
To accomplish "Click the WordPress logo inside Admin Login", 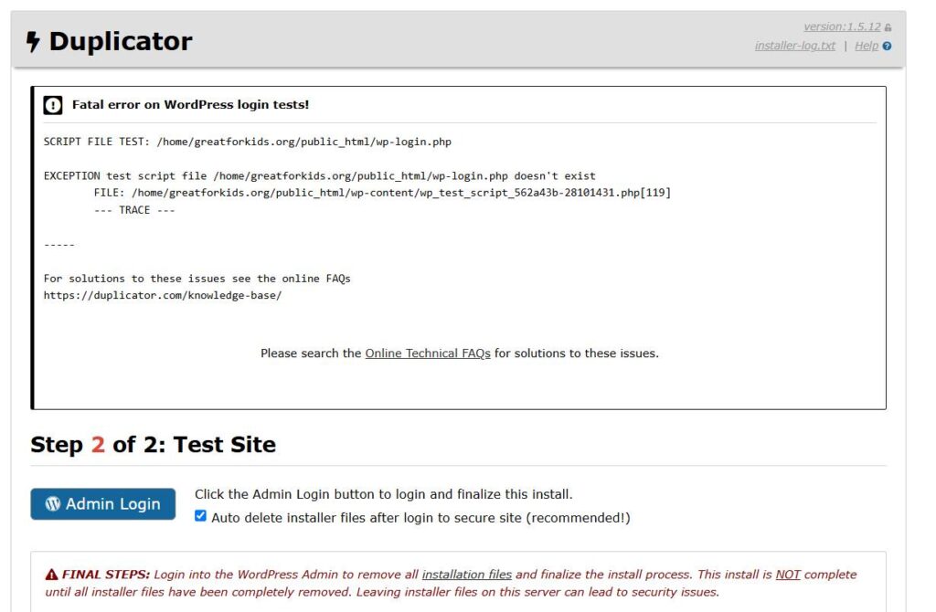I will [x=53, y=504].
